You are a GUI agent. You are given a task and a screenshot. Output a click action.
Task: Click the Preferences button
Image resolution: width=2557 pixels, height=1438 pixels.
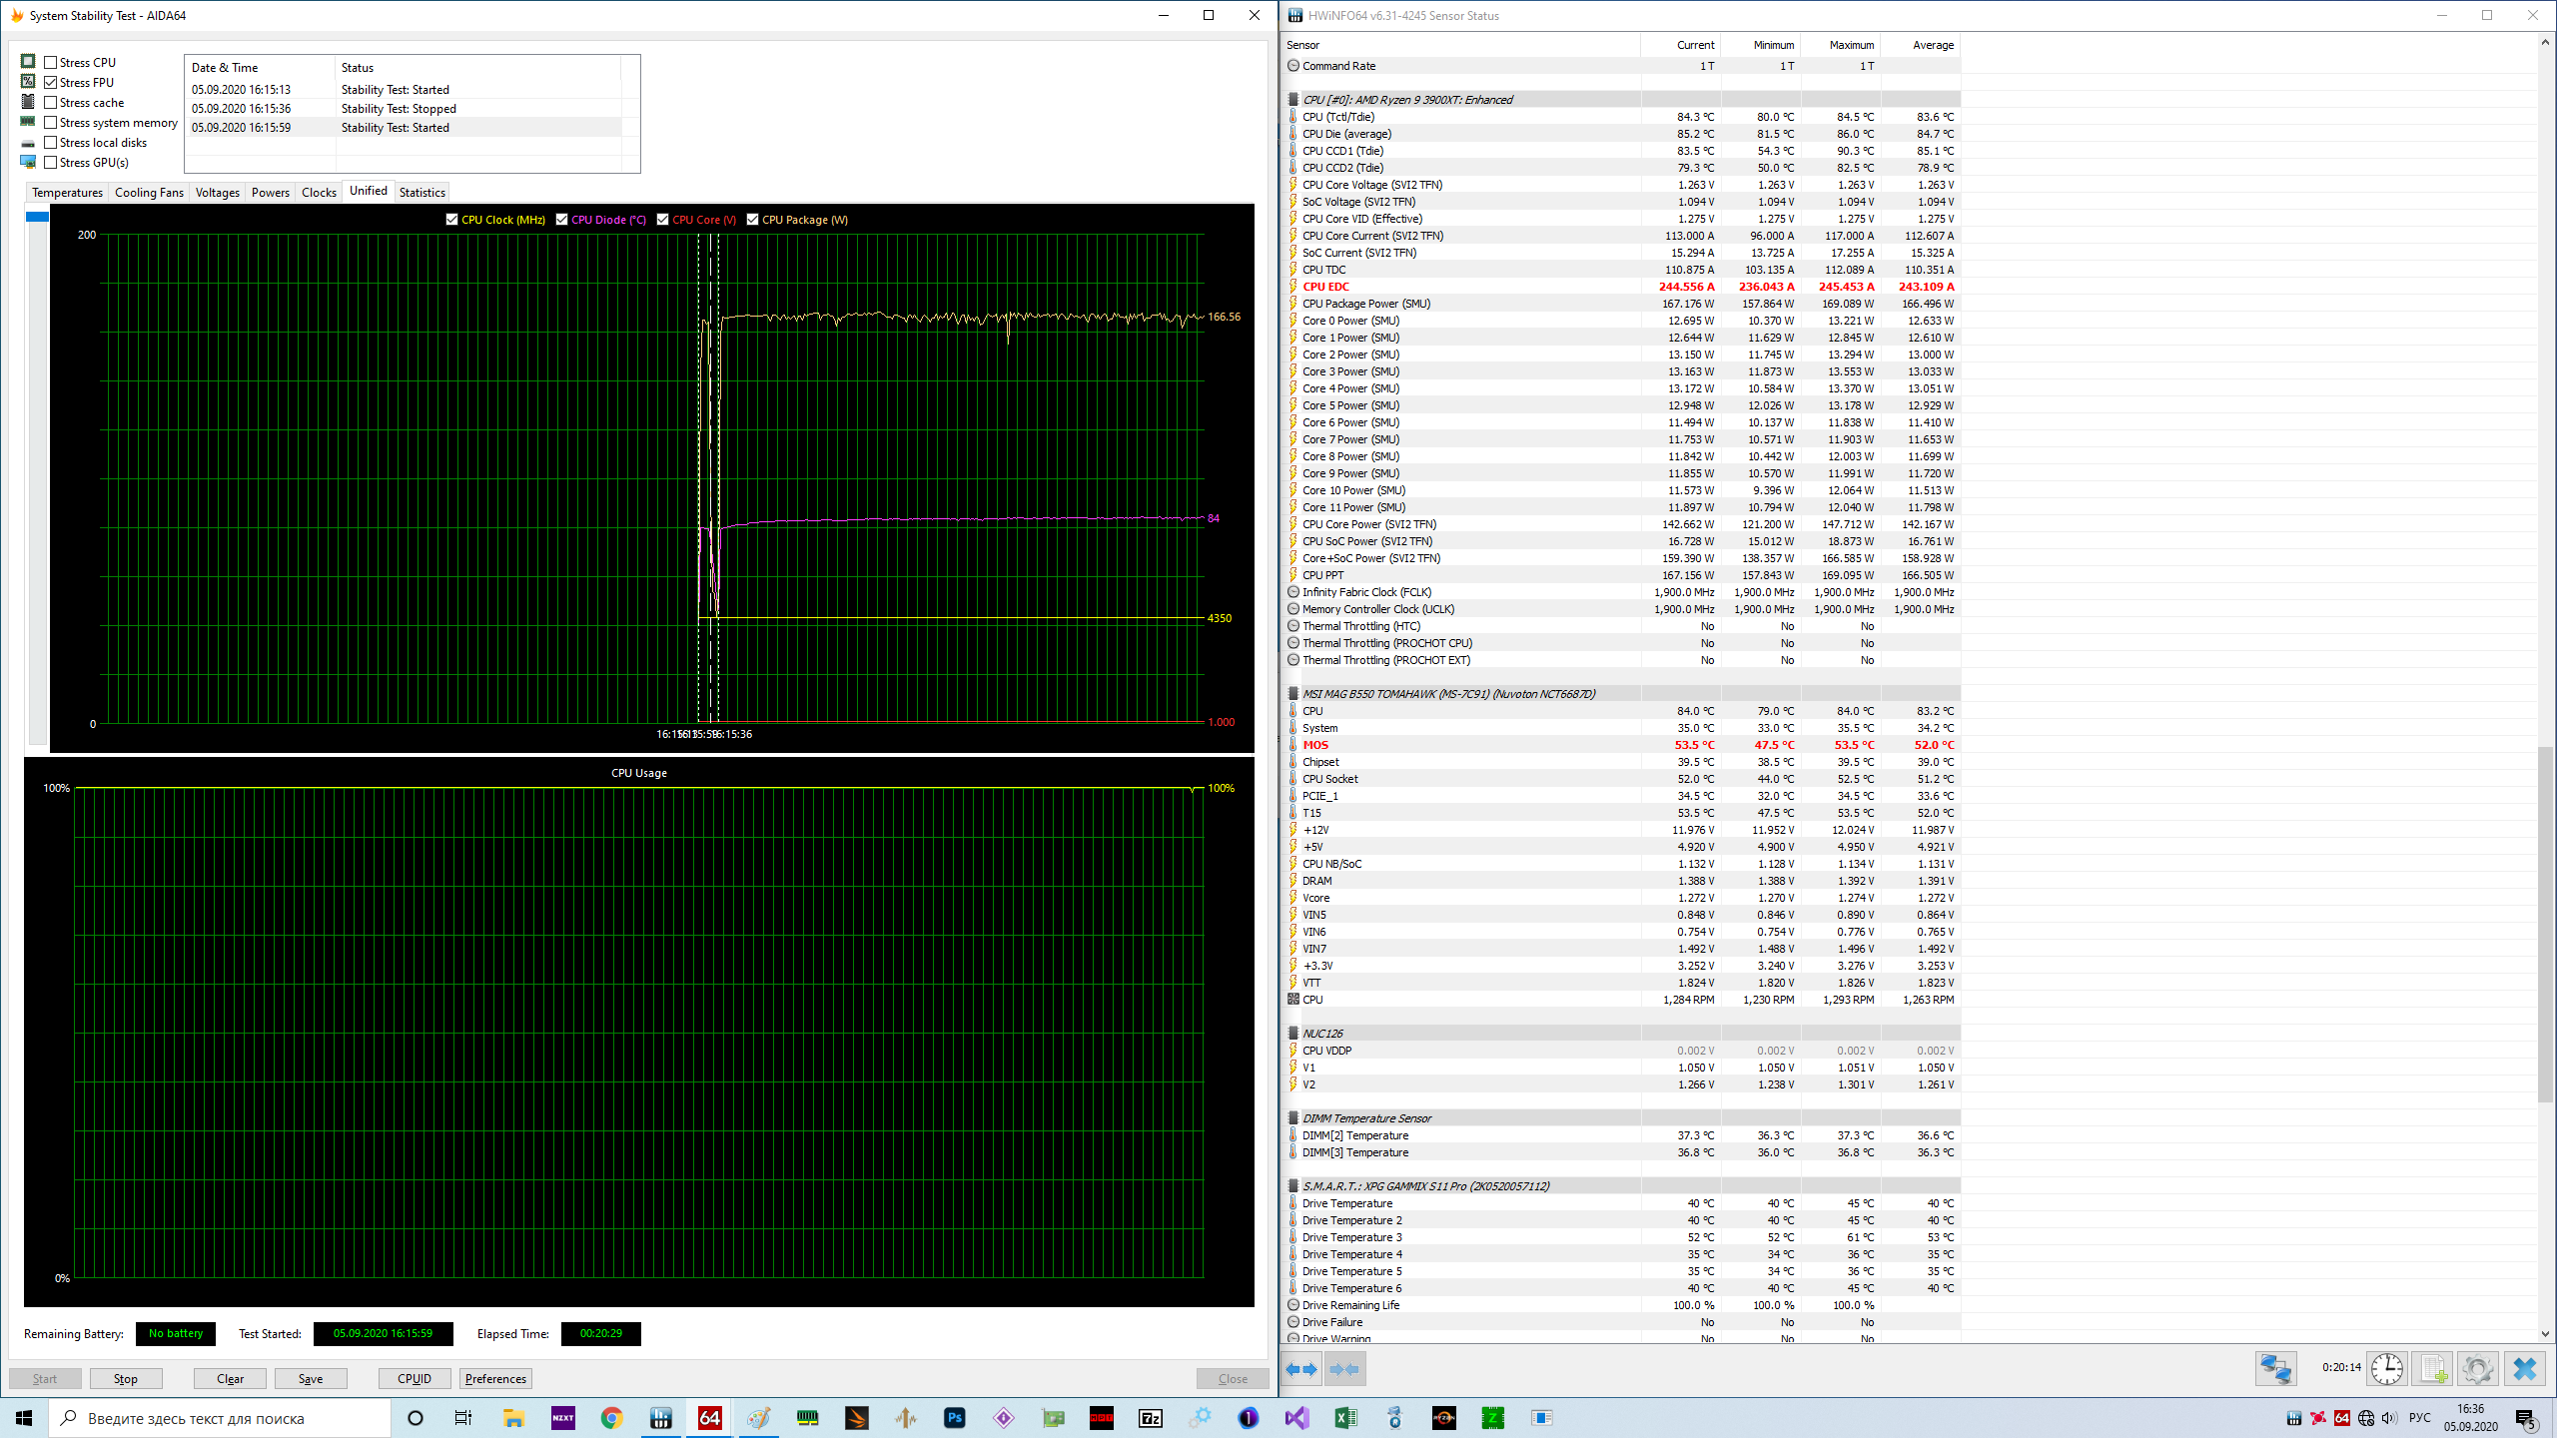495,1378
